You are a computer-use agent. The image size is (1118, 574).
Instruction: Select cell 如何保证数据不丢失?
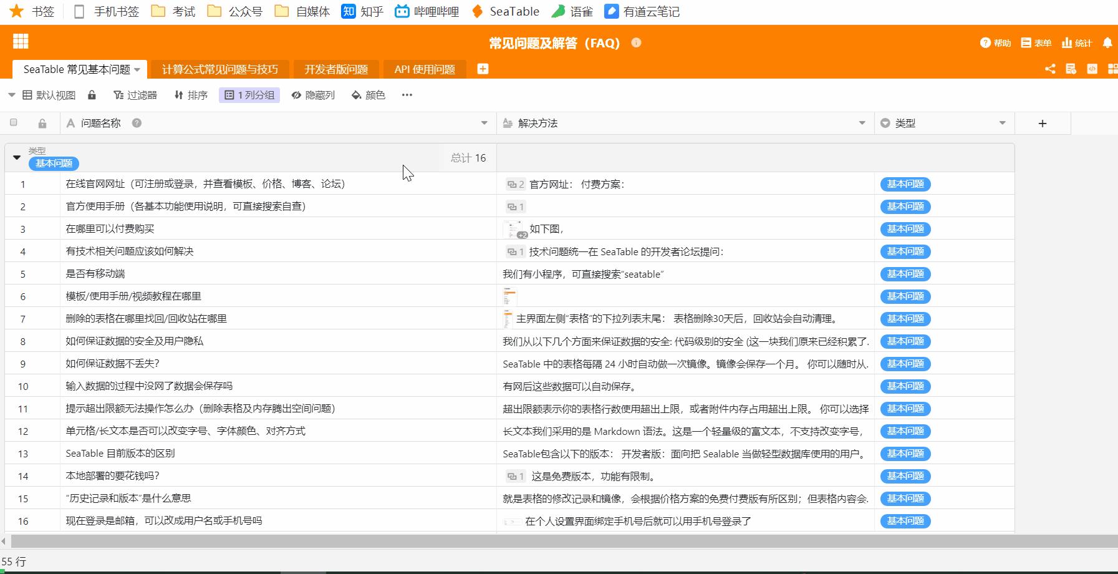coord(279,364)
